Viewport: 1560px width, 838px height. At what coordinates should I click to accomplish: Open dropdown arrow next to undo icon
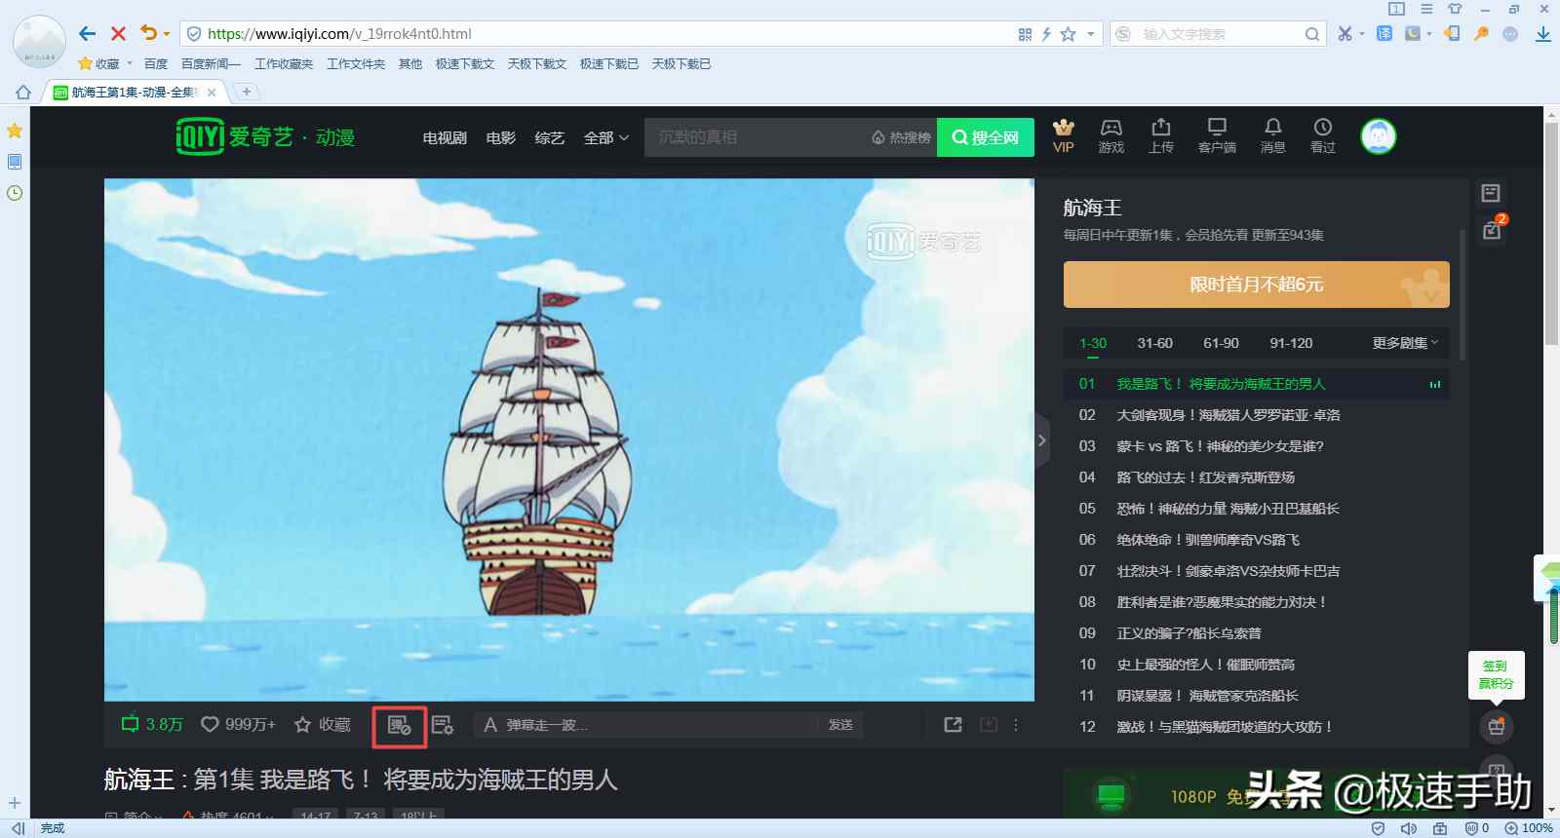[167, 34]
